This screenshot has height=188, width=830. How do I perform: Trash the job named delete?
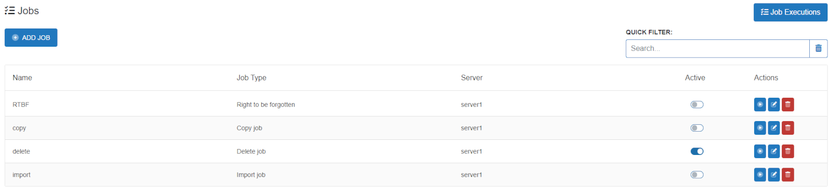coord(788,151)
